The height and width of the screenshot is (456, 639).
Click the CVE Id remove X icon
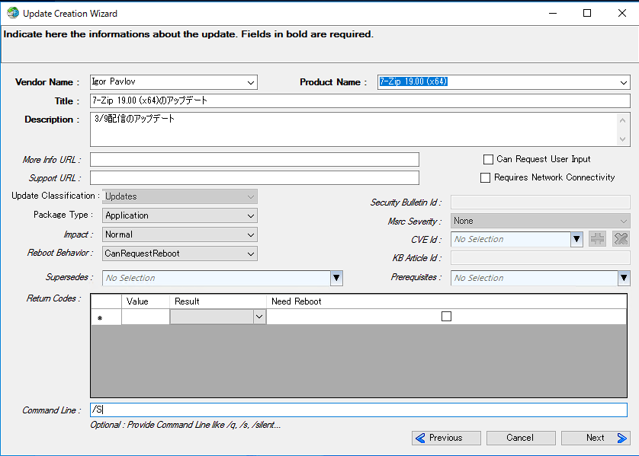click(x=621, y=239)
